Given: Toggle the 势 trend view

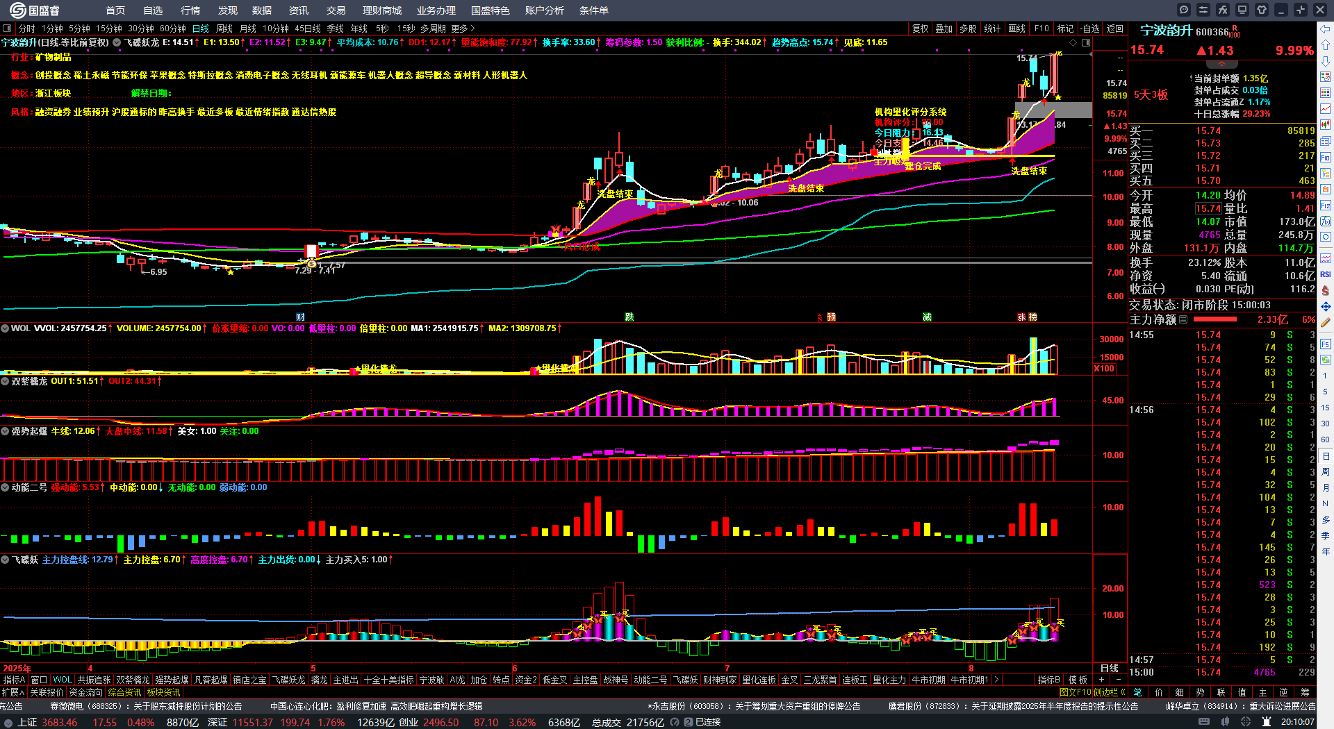Looking at the screenshot, I should coord(1200,692).
